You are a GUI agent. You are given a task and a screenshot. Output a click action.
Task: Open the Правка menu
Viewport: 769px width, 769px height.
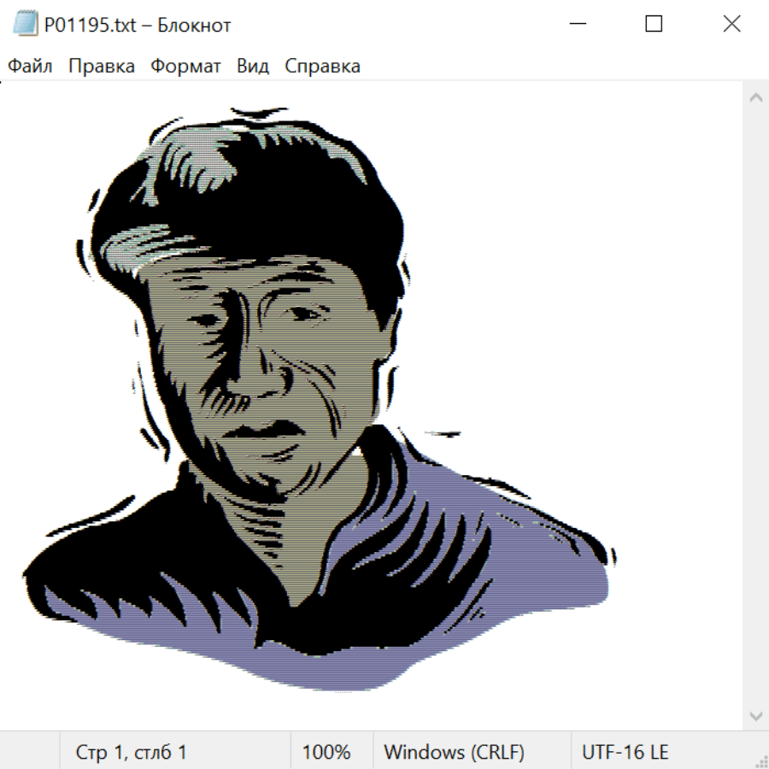point(102,66)
